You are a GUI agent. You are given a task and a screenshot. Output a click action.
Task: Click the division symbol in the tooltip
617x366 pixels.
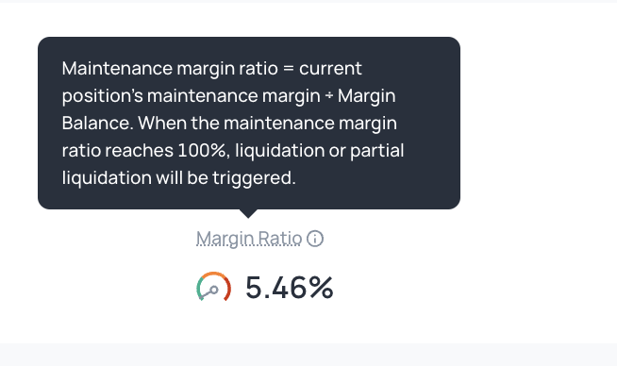(x=329, y=96)
